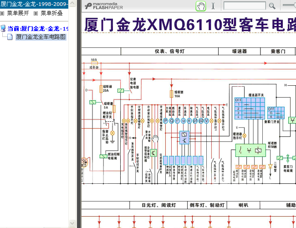Click the 50A fuse symbol
The height and width of the screenshot is (228, 296).
coord(94,63)
